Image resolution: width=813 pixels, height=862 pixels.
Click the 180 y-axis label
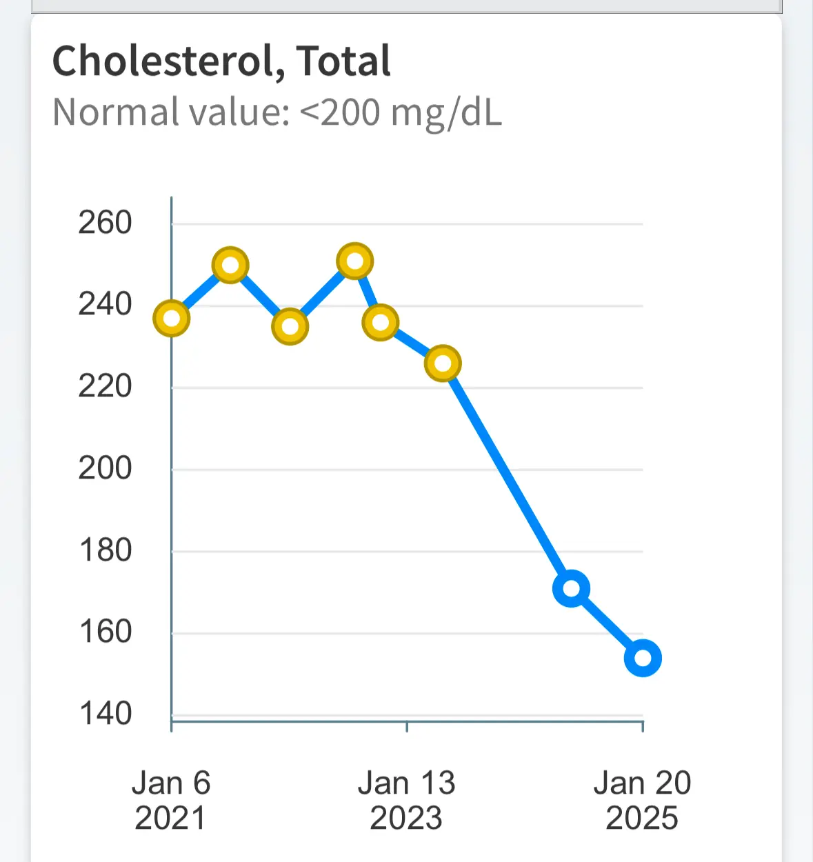pyautogui.click(x=105, y=550)
